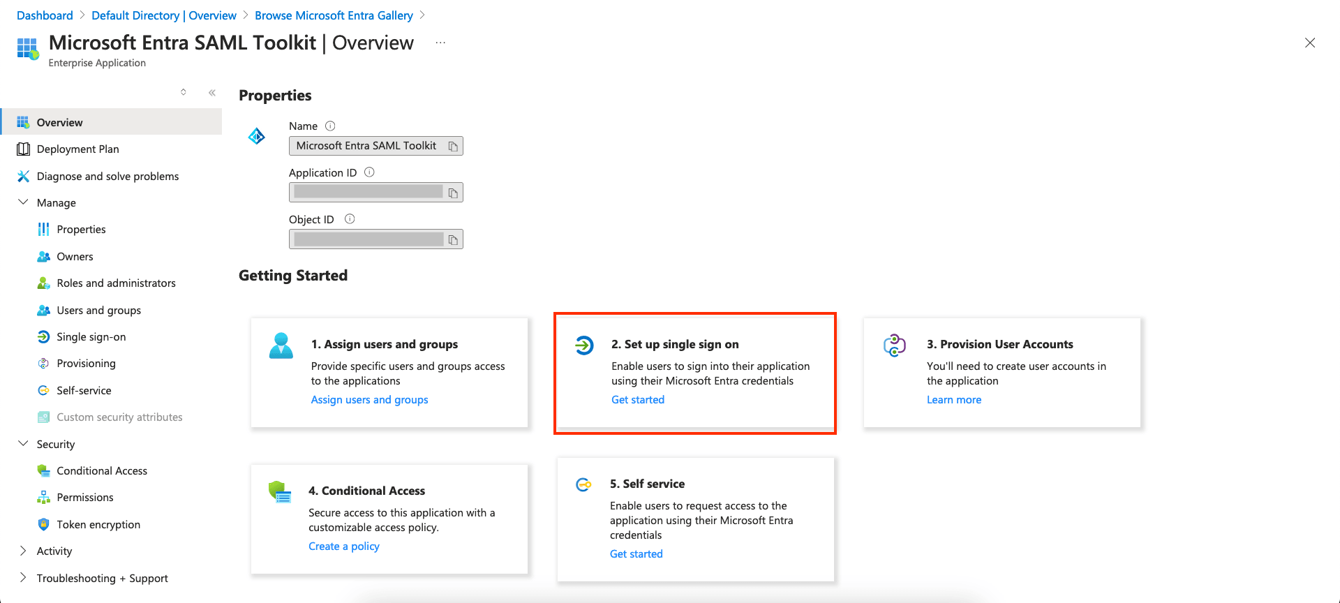Click the Provision User Accounts card icon
Image resolution: width=1340 pixels, height=603 pixels.
click(x=895, y=345)
